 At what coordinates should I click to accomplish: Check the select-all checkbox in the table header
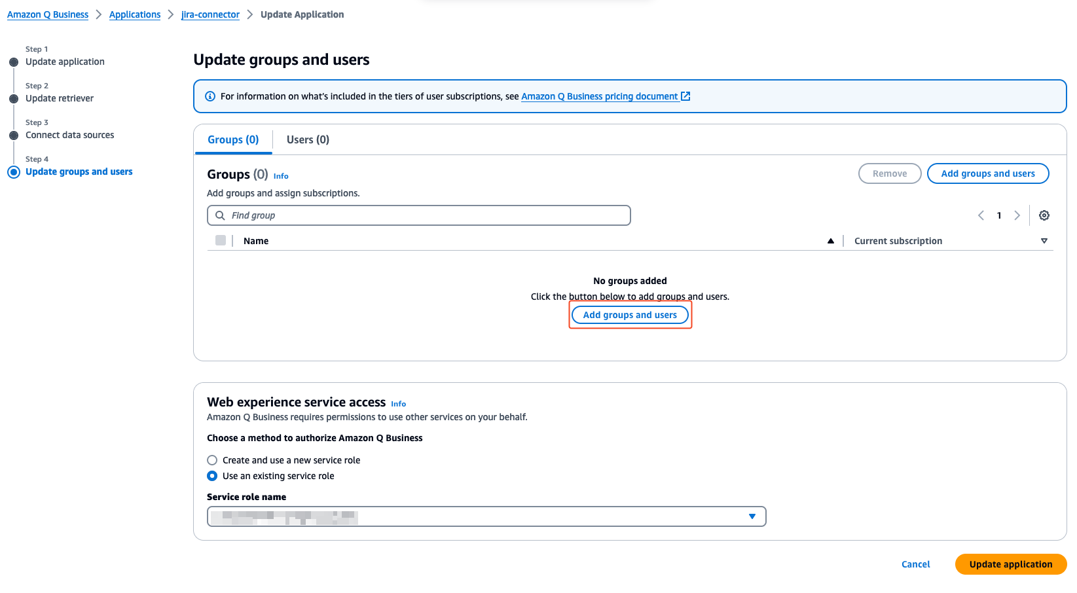tap(221, 240)
